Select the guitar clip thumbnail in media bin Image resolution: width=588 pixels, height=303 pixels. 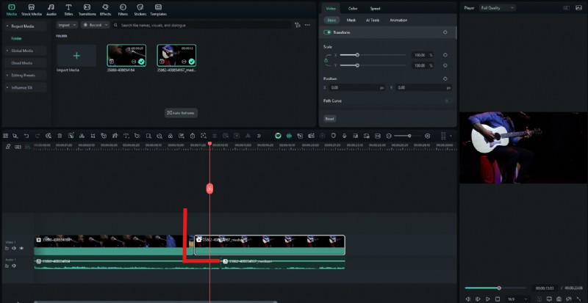coord(176,56)
